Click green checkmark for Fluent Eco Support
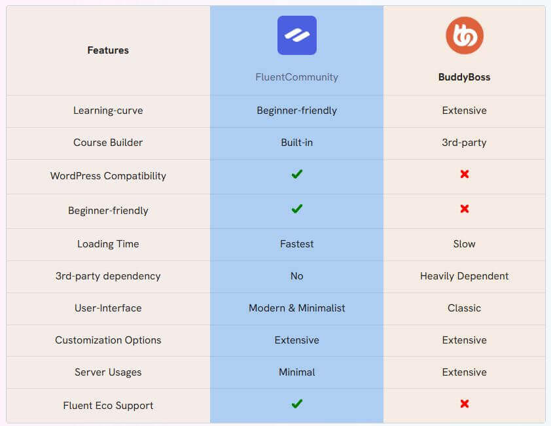Image resolution: width=551 pixels, height=426 pixels. coord(297,404)
